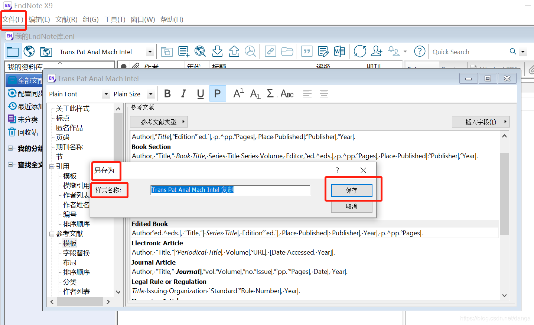This screenshot has height=325, width=534.
Task: Click 取消 button in Save As dialog
Action: coord(352,207)
